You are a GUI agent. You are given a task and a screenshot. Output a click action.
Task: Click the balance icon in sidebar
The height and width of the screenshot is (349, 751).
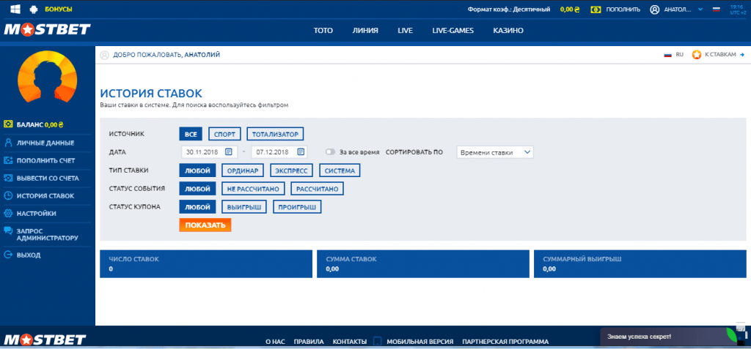click(x=7, y=124)
